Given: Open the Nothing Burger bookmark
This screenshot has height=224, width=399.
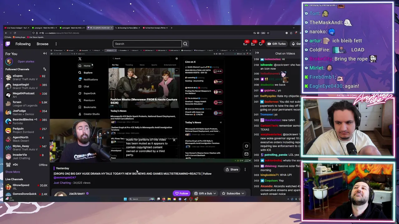Looking at the screenshot, I should 19,37.
